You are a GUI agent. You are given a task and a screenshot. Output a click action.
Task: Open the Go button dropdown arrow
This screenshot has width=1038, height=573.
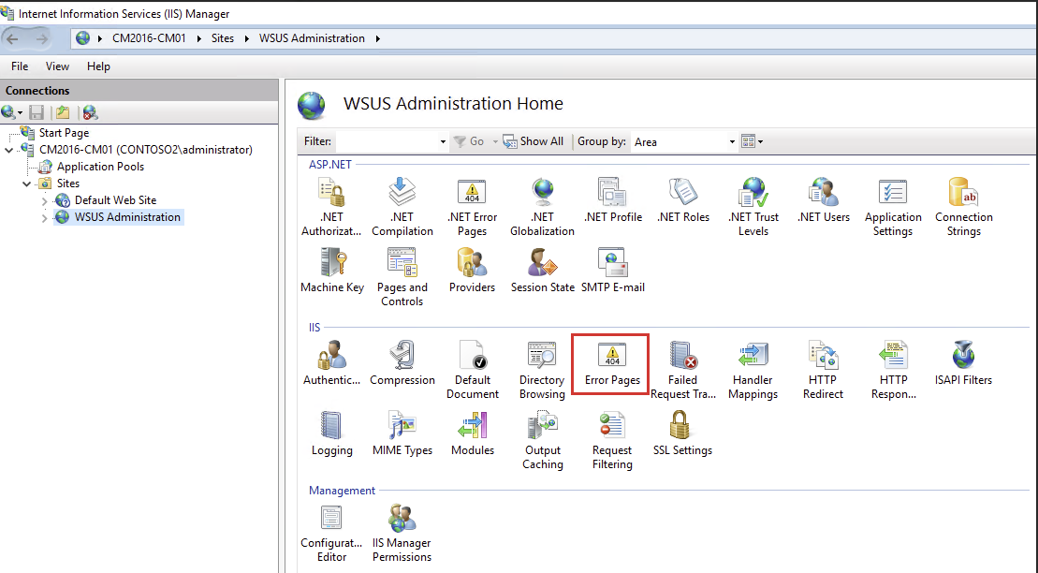coord(494,141)
